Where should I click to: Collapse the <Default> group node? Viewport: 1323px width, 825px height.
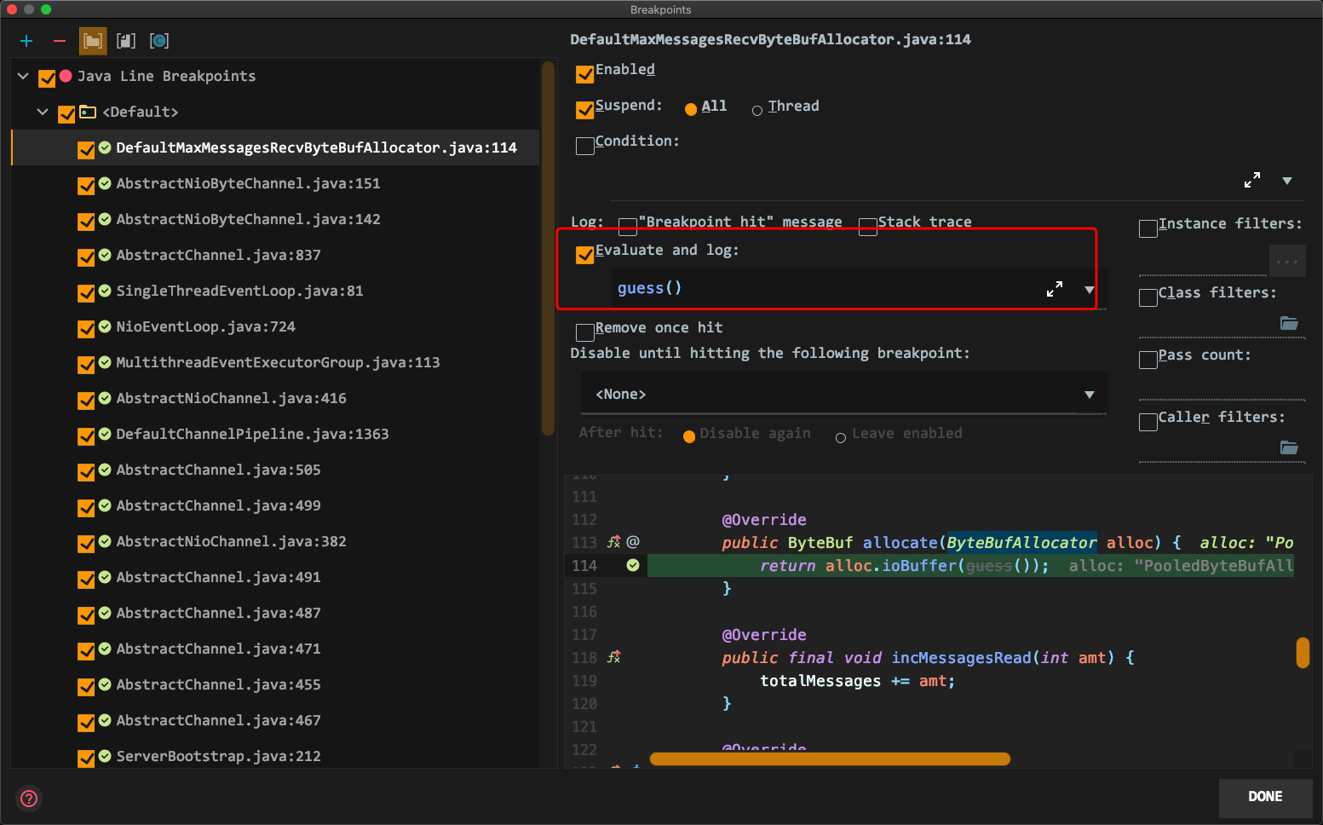tap(43, 112)
